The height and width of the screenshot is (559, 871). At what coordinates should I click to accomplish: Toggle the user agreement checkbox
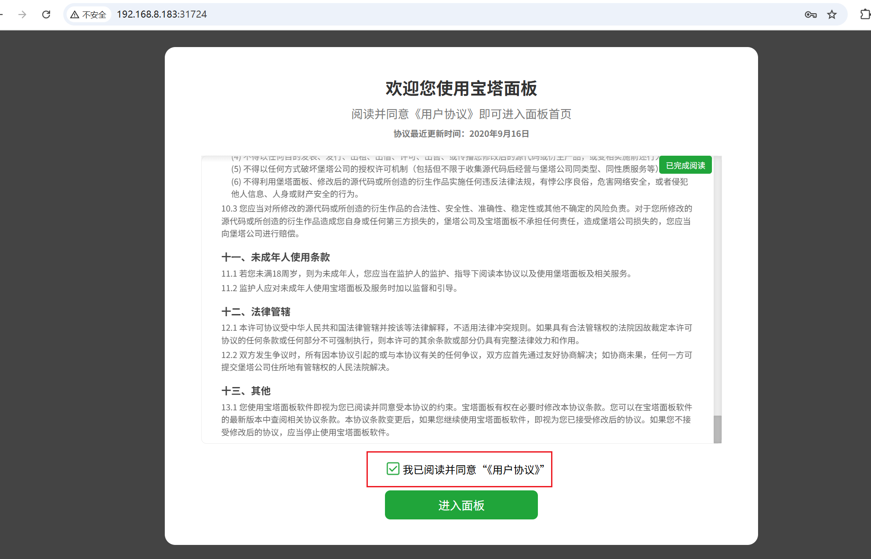[392, 469]
